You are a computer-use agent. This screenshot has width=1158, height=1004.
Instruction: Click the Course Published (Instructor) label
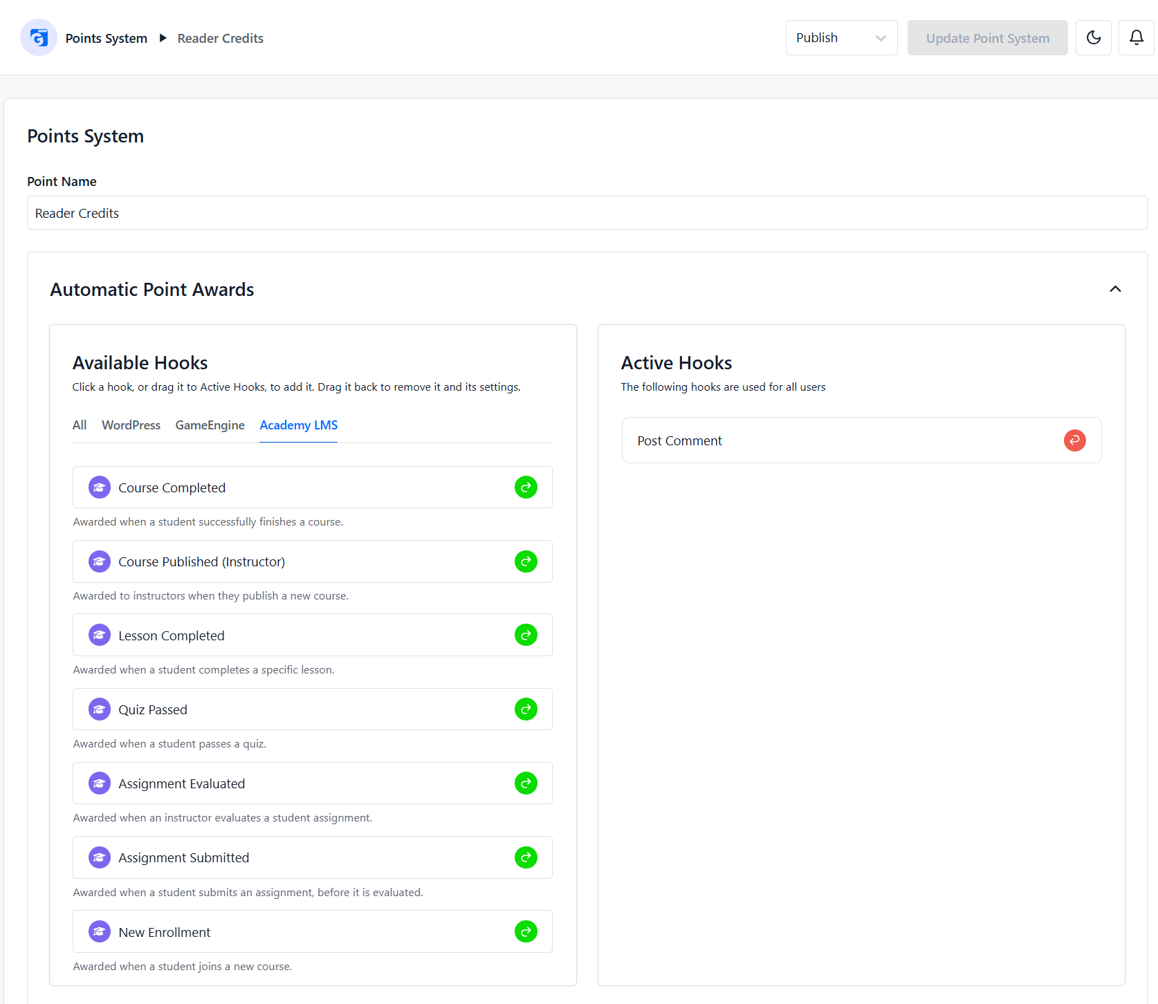pos(201,561)
